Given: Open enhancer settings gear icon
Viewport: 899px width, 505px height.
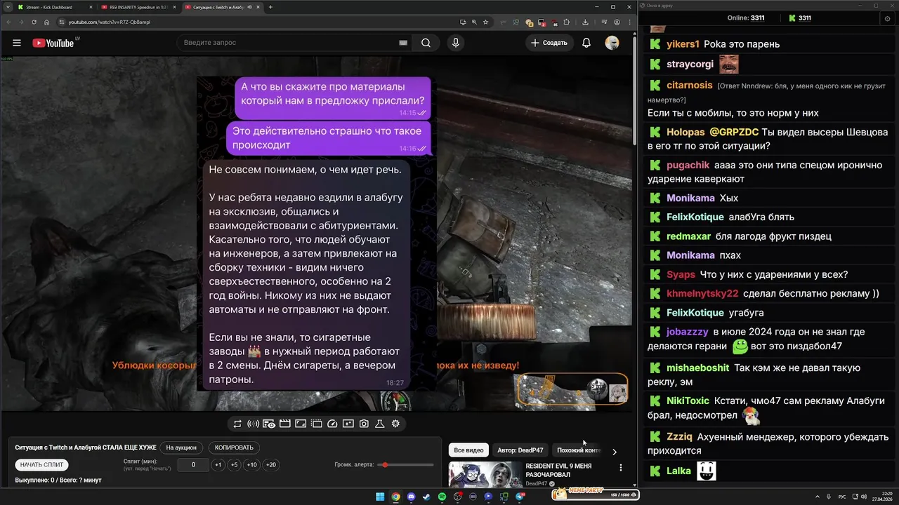Looking at the screenshot, I should click(395, 424).
